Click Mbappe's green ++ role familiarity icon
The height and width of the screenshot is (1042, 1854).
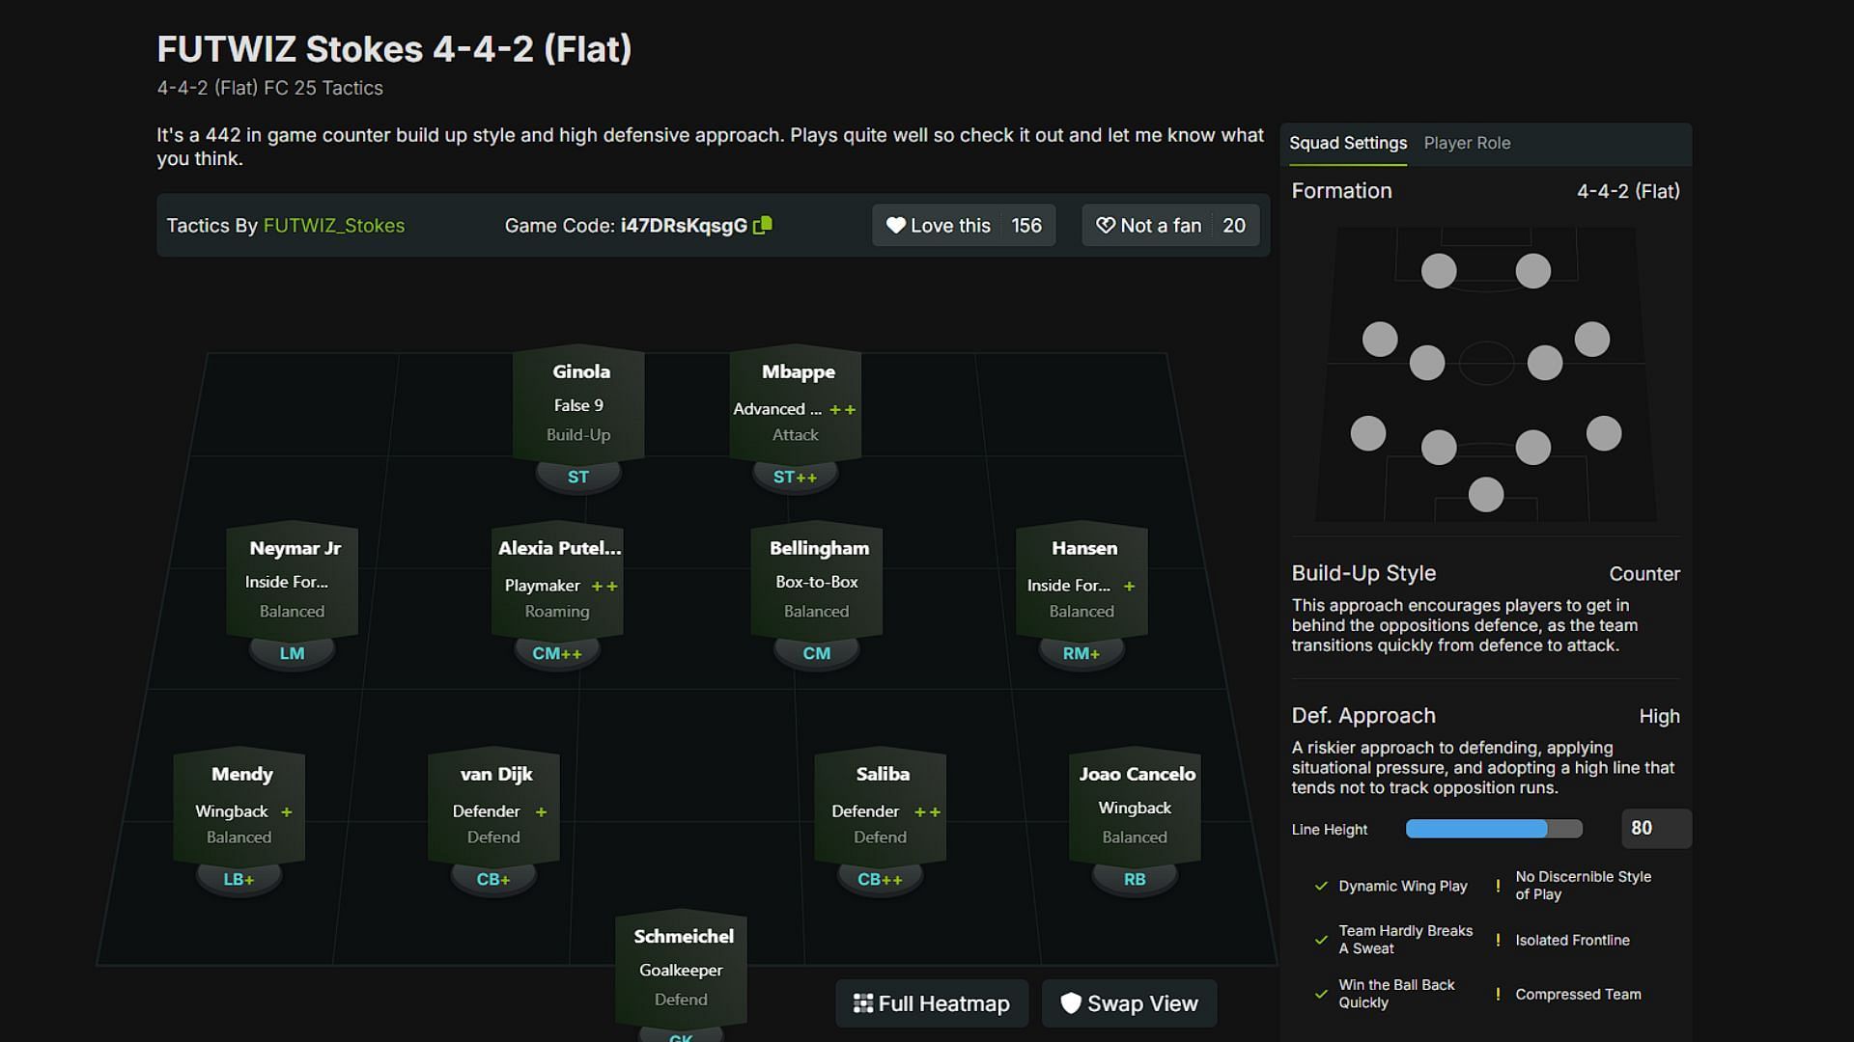pyautogui.click(x=843, y=410)
